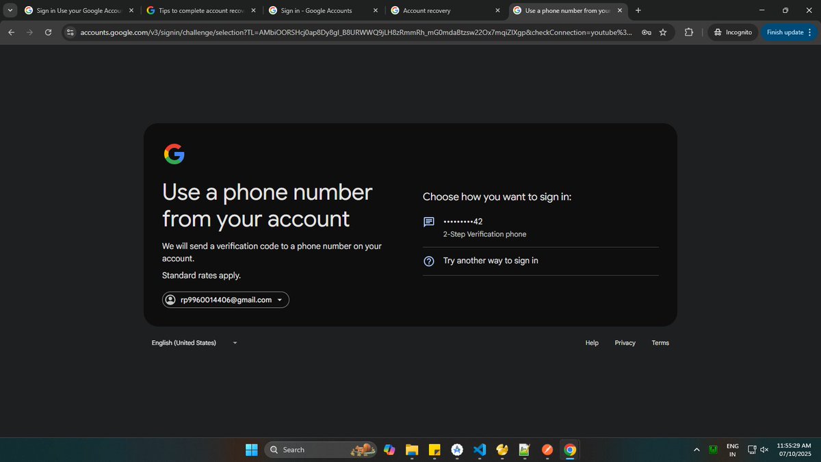The width and height of the screenshot is (821, 462).
Task: Reload the current page
Action: pyautogui.click(x=48, y=32)
